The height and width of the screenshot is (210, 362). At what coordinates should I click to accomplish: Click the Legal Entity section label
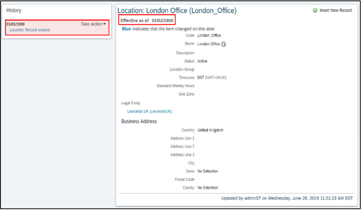[x=131, y=103]
